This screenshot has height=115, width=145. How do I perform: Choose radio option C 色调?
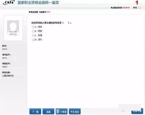pyautogui.click(x=33, y=35)
